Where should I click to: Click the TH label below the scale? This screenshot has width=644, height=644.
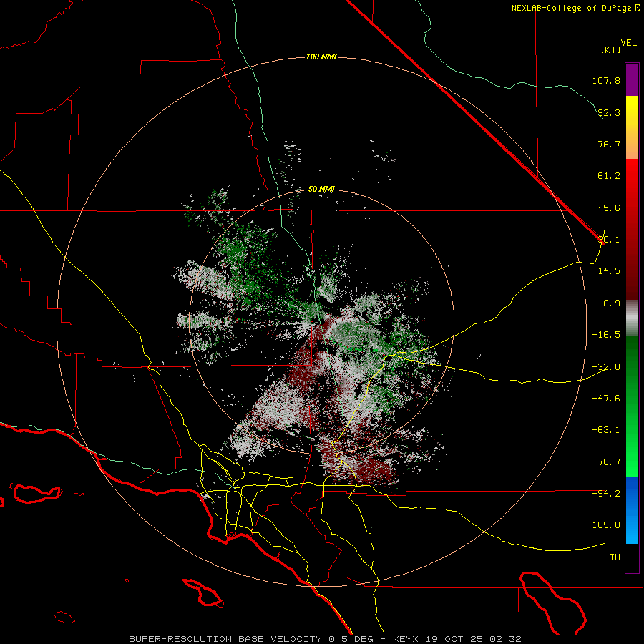(615, 557)
